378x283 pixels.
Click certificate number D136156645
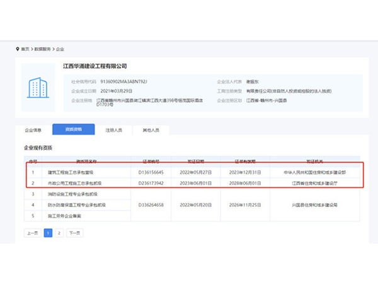tap(151, 172)
